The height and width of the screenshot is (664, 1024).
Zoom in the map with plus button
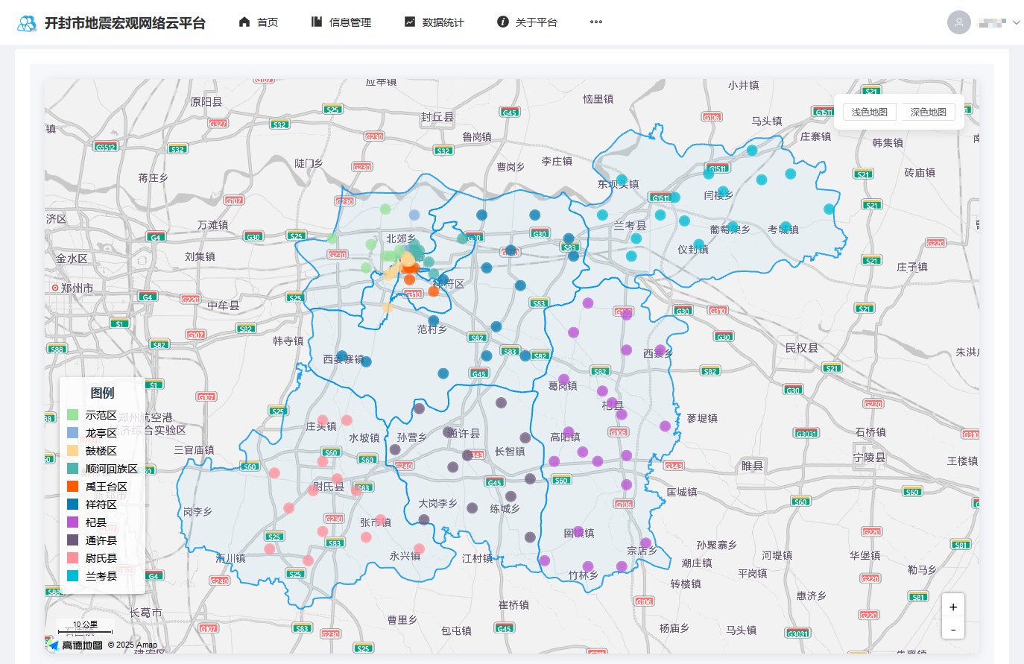[953, 607]
